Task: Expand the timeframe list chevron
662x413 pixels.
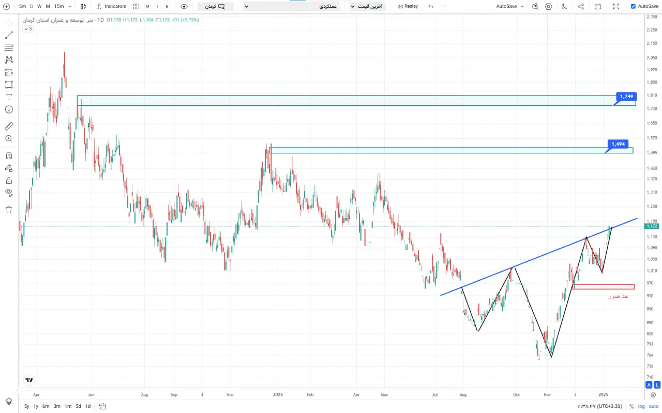Action: [x=70, y=7]
